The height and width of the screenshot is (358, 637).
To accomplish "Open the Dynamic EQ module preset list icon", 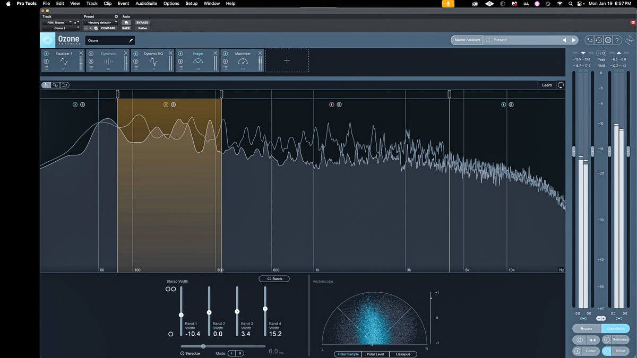I will [x=136, y=68].
